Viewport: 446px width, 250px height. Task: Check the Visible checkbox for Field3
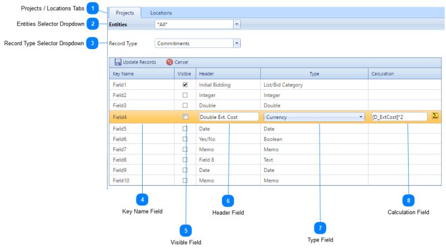(185, 105)
